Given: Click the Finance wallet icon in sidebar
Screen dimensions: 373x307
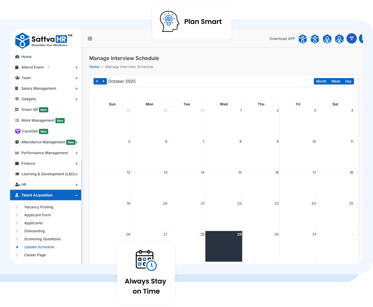Looking at the screenshot, I should [17, 164].
